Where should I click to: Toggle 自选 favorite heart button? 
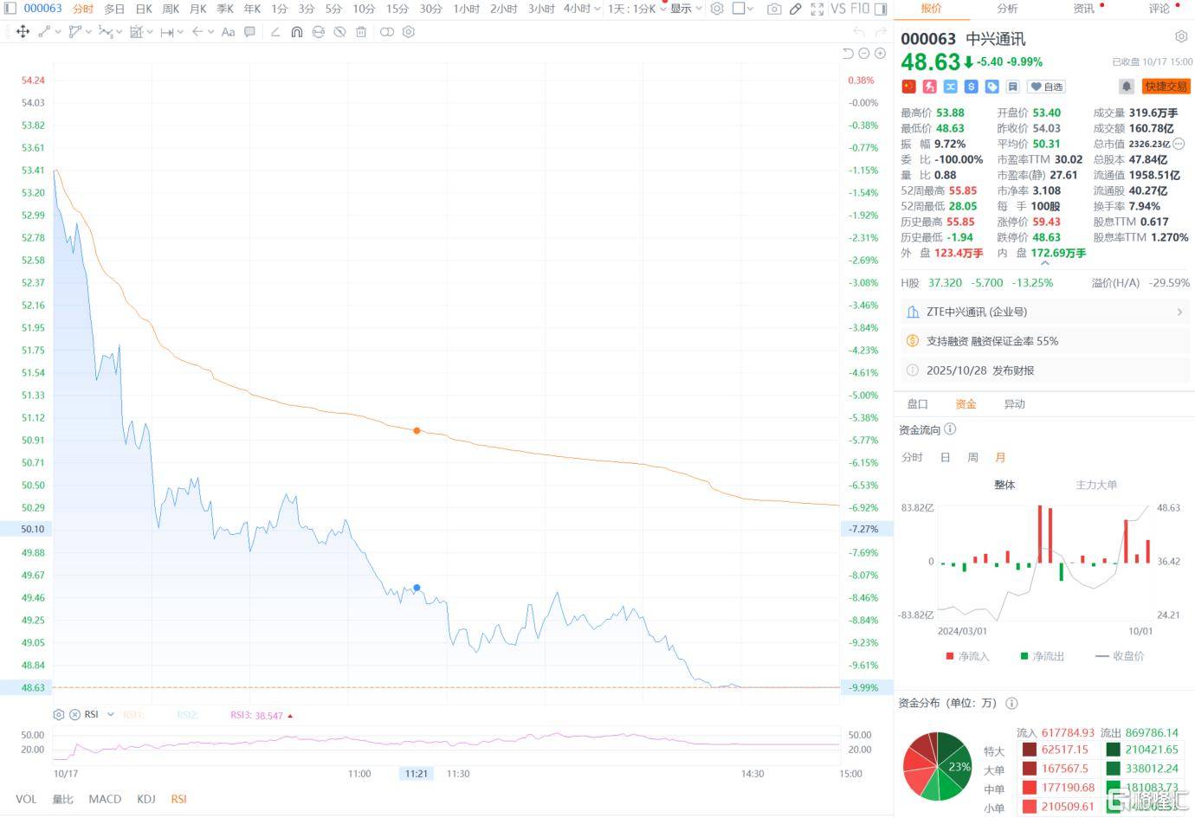pos(1046,87)
